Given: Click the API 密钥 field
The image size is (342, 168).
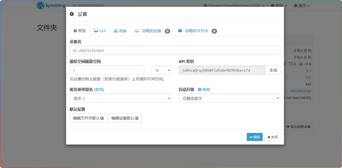Looking at the screenshot, I should (x=222, y=70).
